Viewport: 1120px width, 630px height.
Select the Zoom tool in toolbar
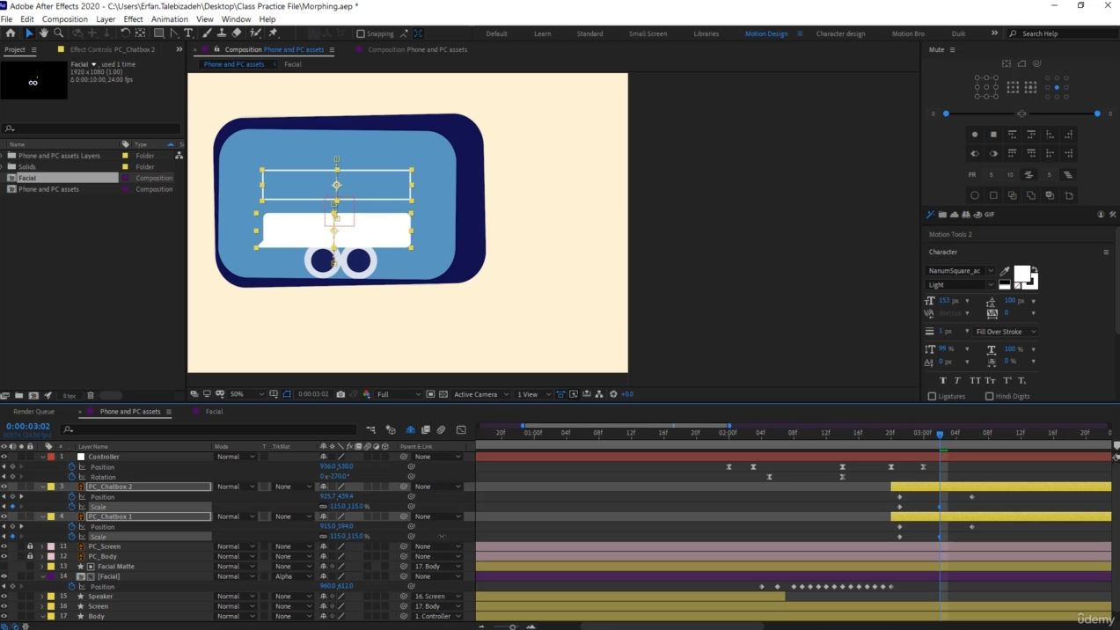59,33
